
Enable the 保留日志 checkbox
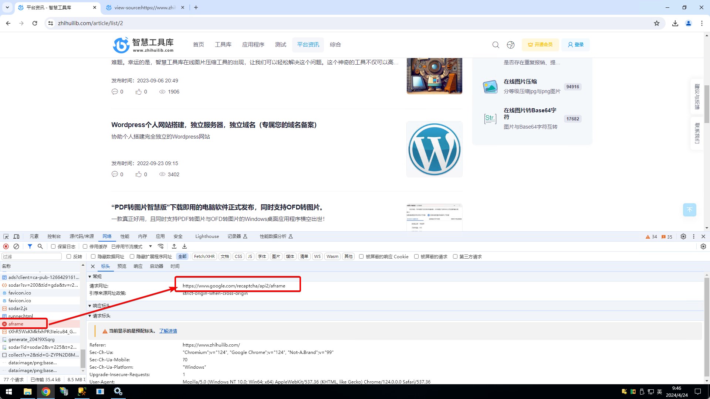[53, 246]
